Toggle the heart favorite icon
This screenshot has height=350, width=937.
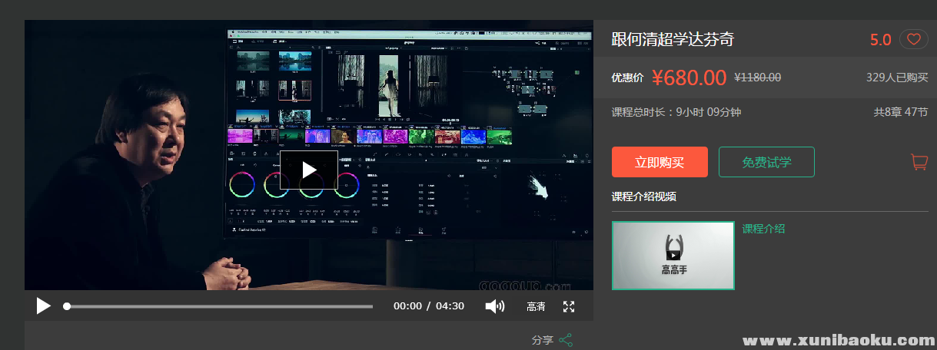913,40
